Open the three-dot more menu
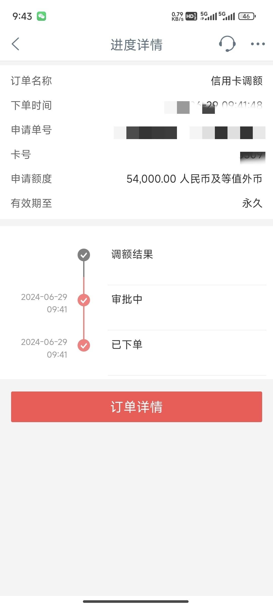This screenshot has height=607, width=273. pos(258,44)
